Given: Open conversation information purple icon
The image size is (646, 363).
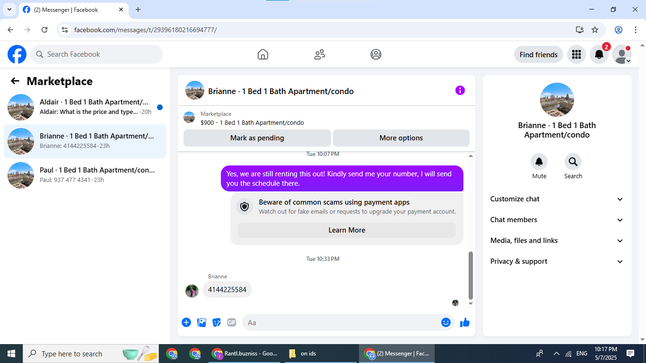Looking at the screenshot, I should point(460,90).
